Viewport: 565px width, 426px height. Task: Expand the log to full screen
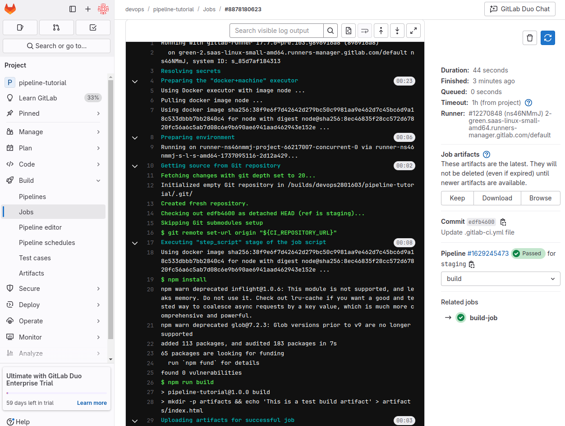tap(413, 31)
